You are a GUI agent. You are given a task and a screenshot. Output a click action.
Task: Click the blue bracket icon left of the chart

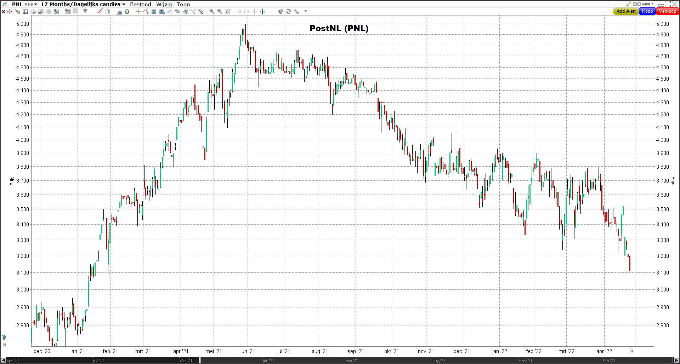point(4,337)
